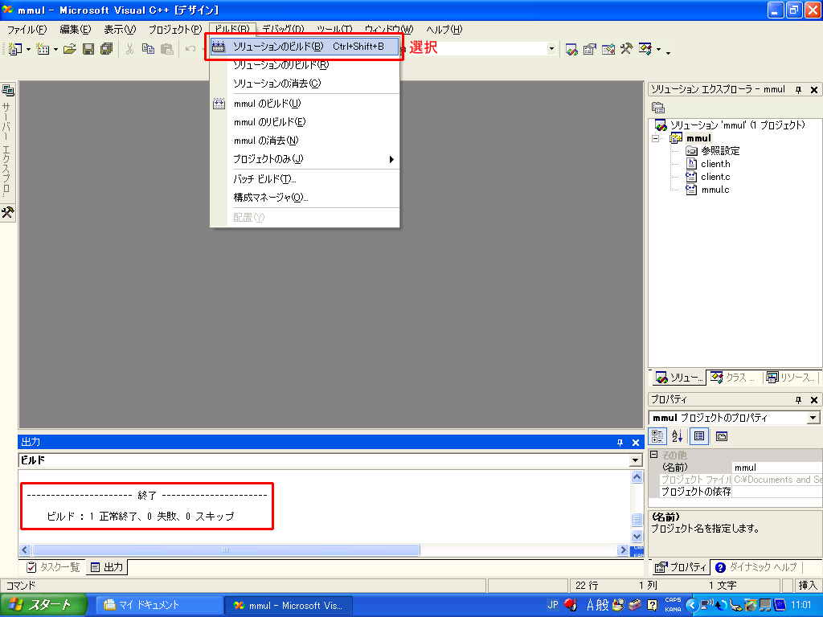823x617 pixels.
Task: Choose mmul のリビルド from the menu
Action: pos(305,122)
